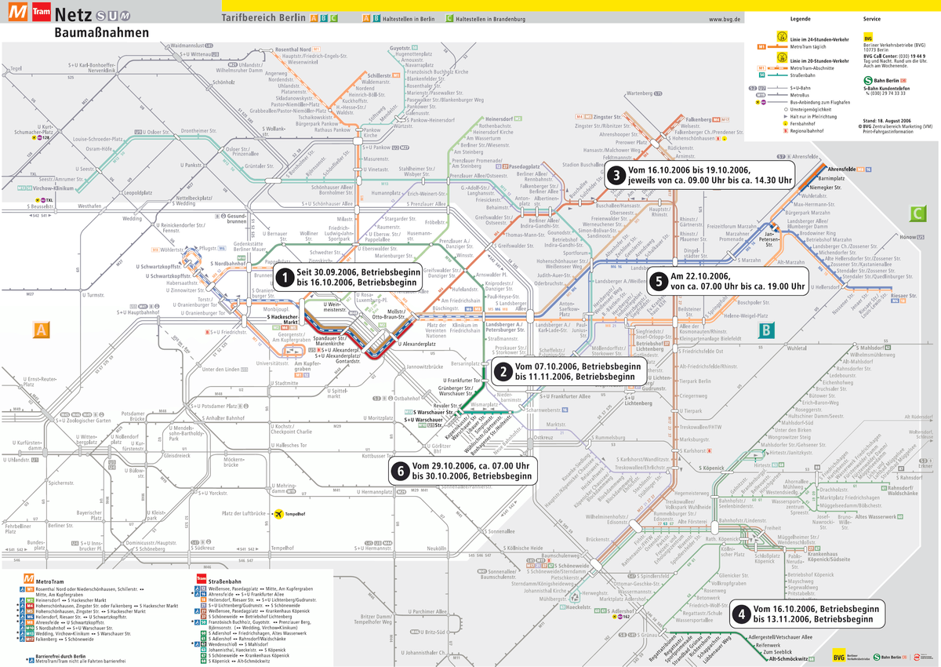Click the Legende heading
Viewport: 941px width, 667px height.
(801, 17)
